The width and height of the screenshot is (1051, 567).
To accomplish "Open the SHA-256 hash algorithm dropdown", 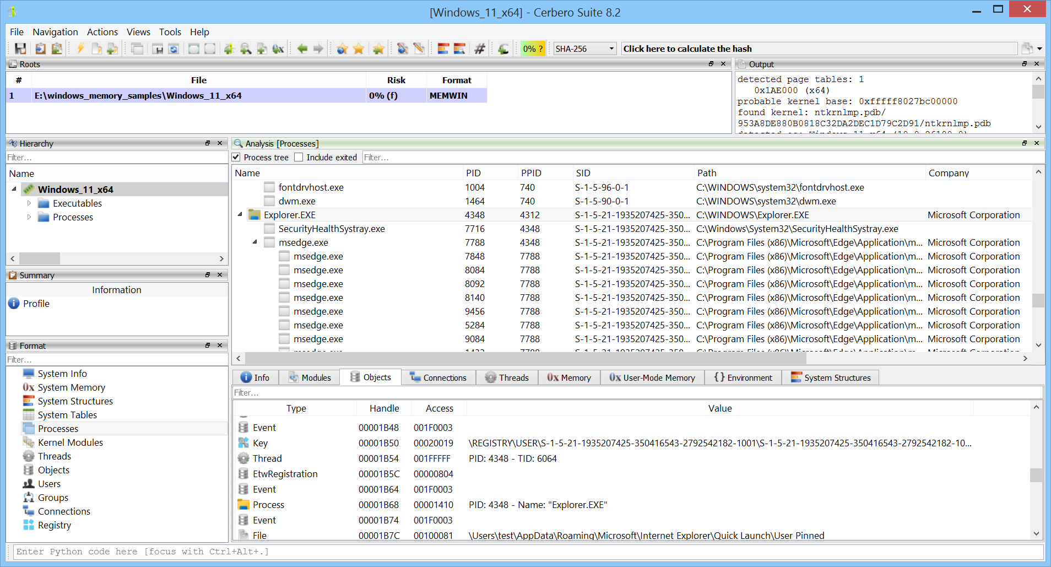I will tap(584, 49).
